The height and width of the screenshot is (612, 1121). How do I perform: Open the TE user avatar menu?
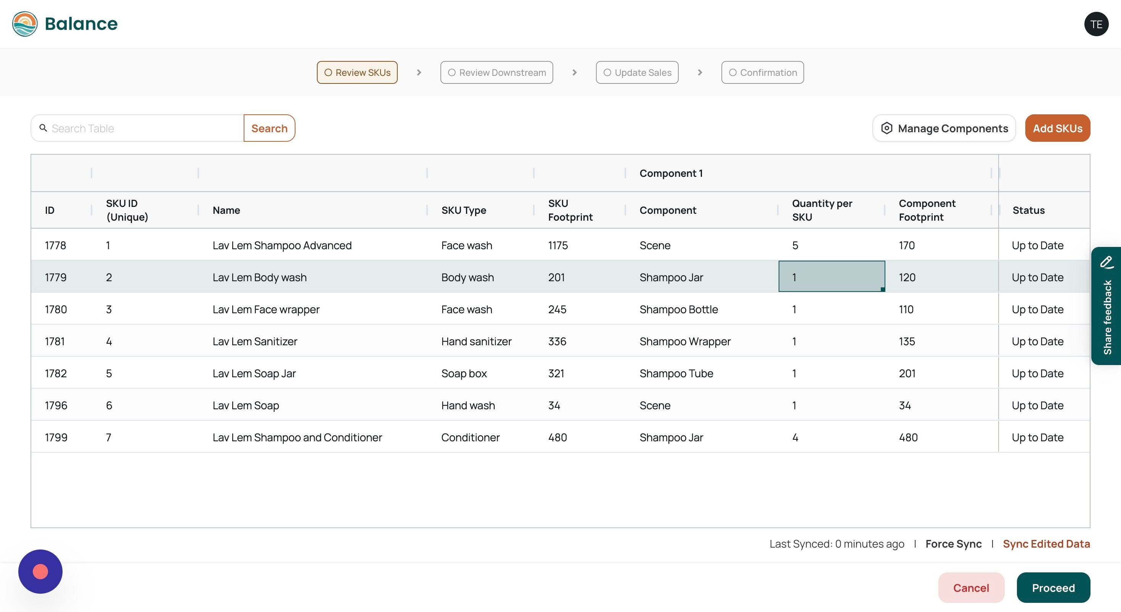tap(1096, 24)
